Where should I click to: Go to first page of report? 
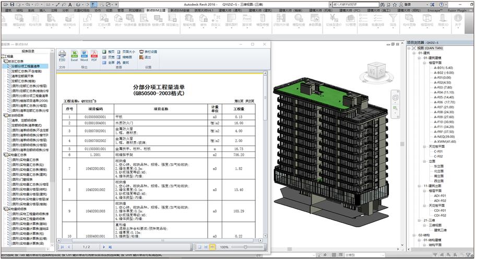click(x=62, y=247)
